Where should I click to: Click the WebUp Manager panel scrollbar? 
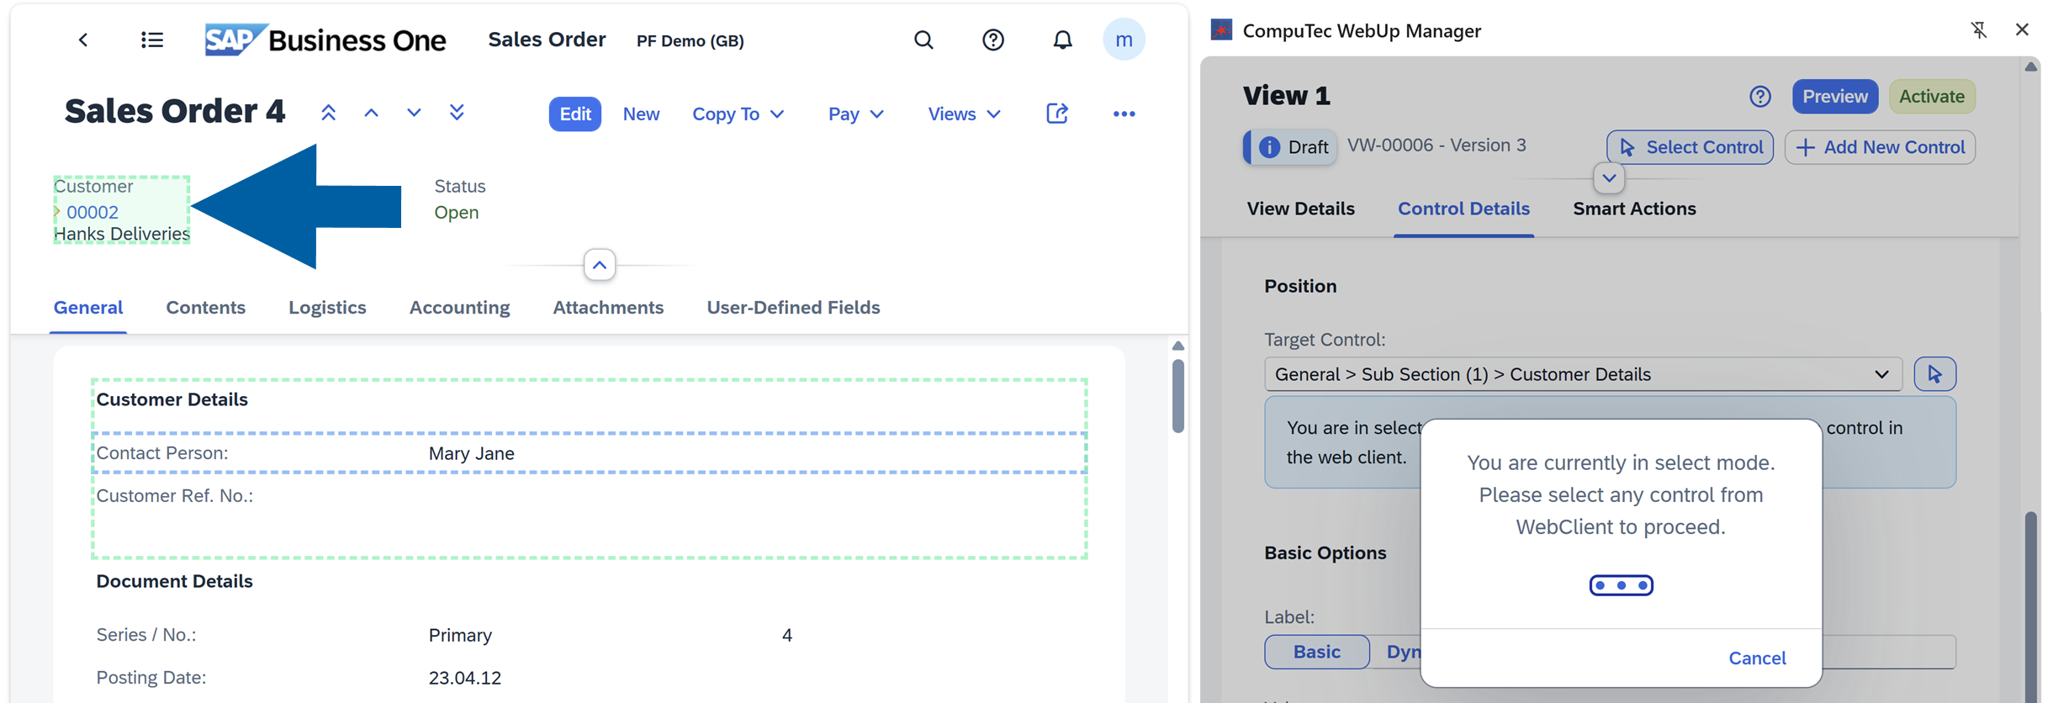point(2031,605)
